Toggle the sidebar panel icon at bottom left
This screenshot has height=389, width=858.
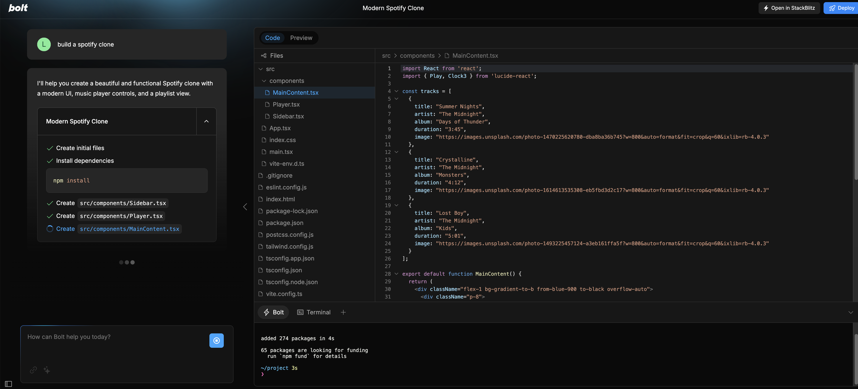(x=9, y=384)
